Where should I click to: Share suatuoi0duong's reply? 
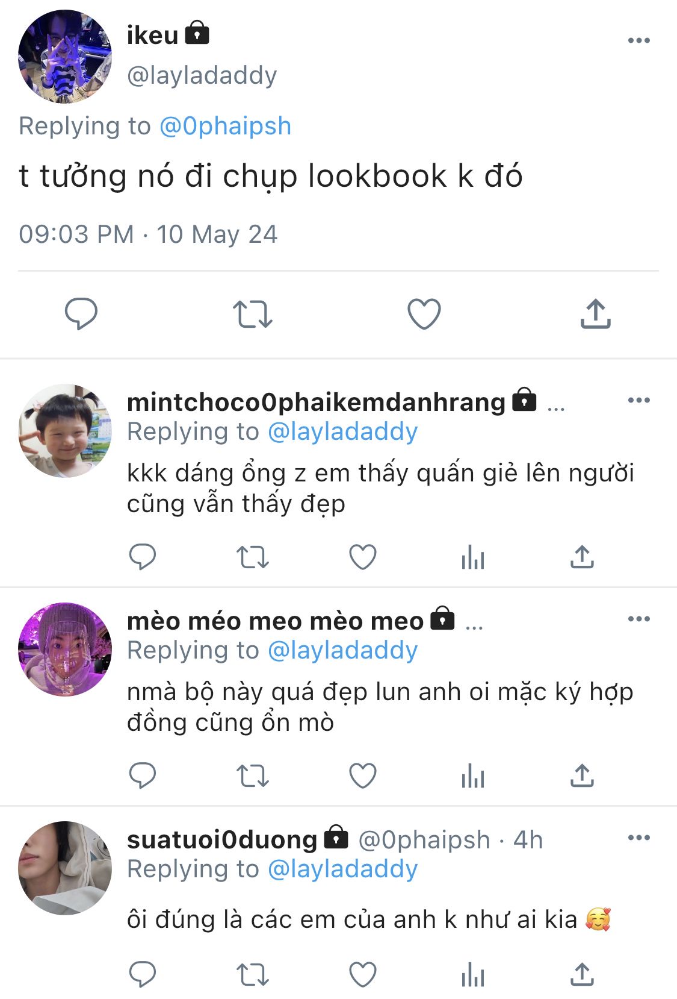click(x=582, y=974)
